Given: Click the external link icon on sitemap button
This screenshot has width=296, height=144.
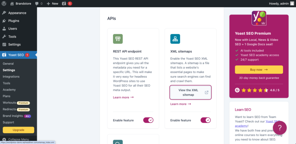Looking at the screenshot, I should (207, 92).
